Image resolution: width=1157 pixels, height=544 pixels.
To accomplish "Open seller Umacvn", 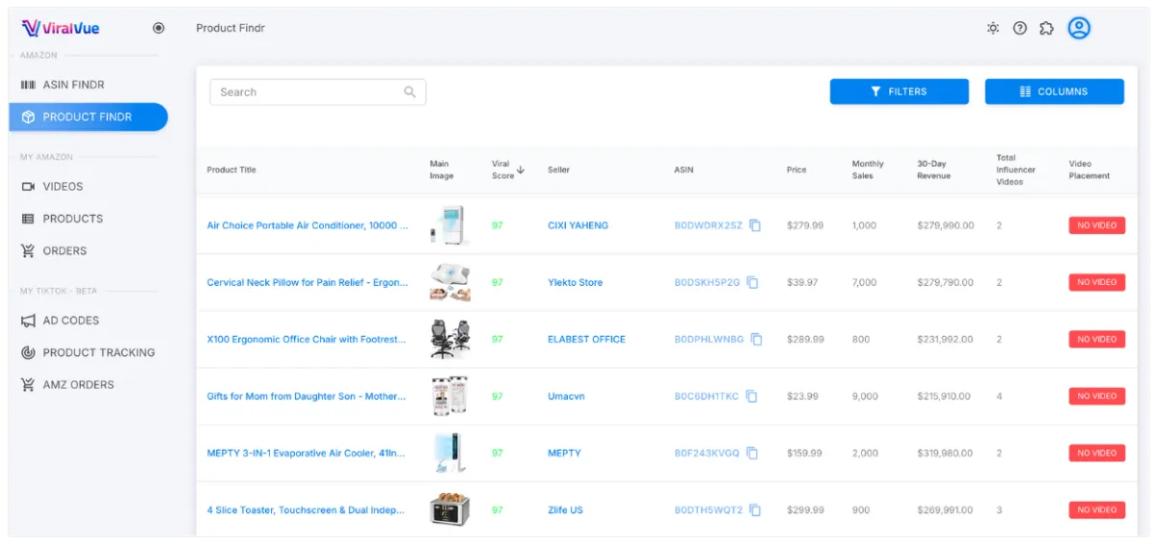I will pyautogui.click(x=566, y=397).
